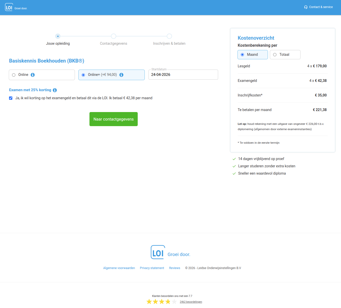
Task: Click the Let op diplomering note
Action: click(x=281, y=127)
